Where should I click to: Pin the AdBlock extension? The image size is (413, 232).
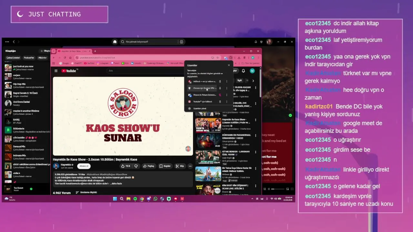pyautogui.click(x=220, y=82)
